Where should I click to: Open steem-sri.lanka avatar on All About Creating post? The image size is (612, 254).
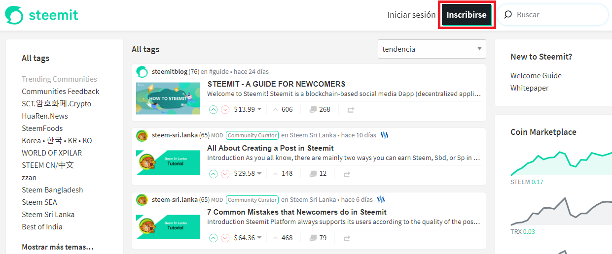(x=142, y=135)
